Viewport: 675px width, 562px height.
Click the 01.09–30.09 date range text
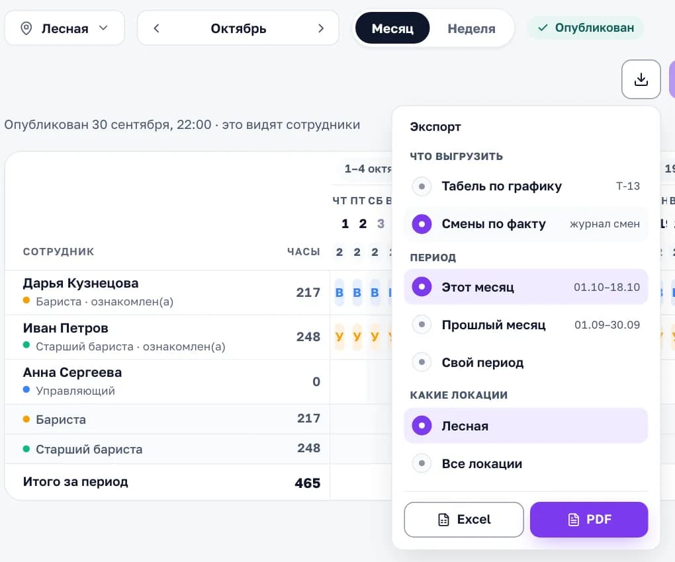(607, 325)
